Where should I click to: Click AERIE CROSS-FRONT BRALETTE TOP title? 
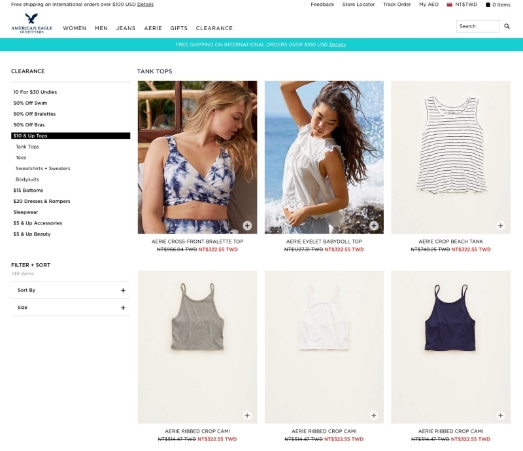[197, 242]
